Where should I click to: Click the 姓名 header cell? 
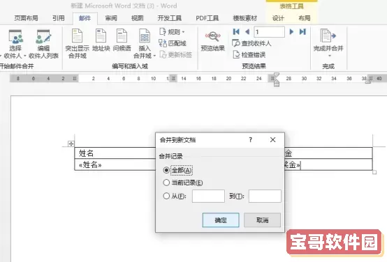coord(115,153)
